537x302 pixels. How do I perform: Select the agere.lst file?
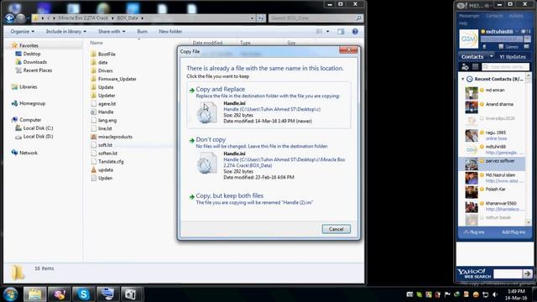[x=107, y=104]
